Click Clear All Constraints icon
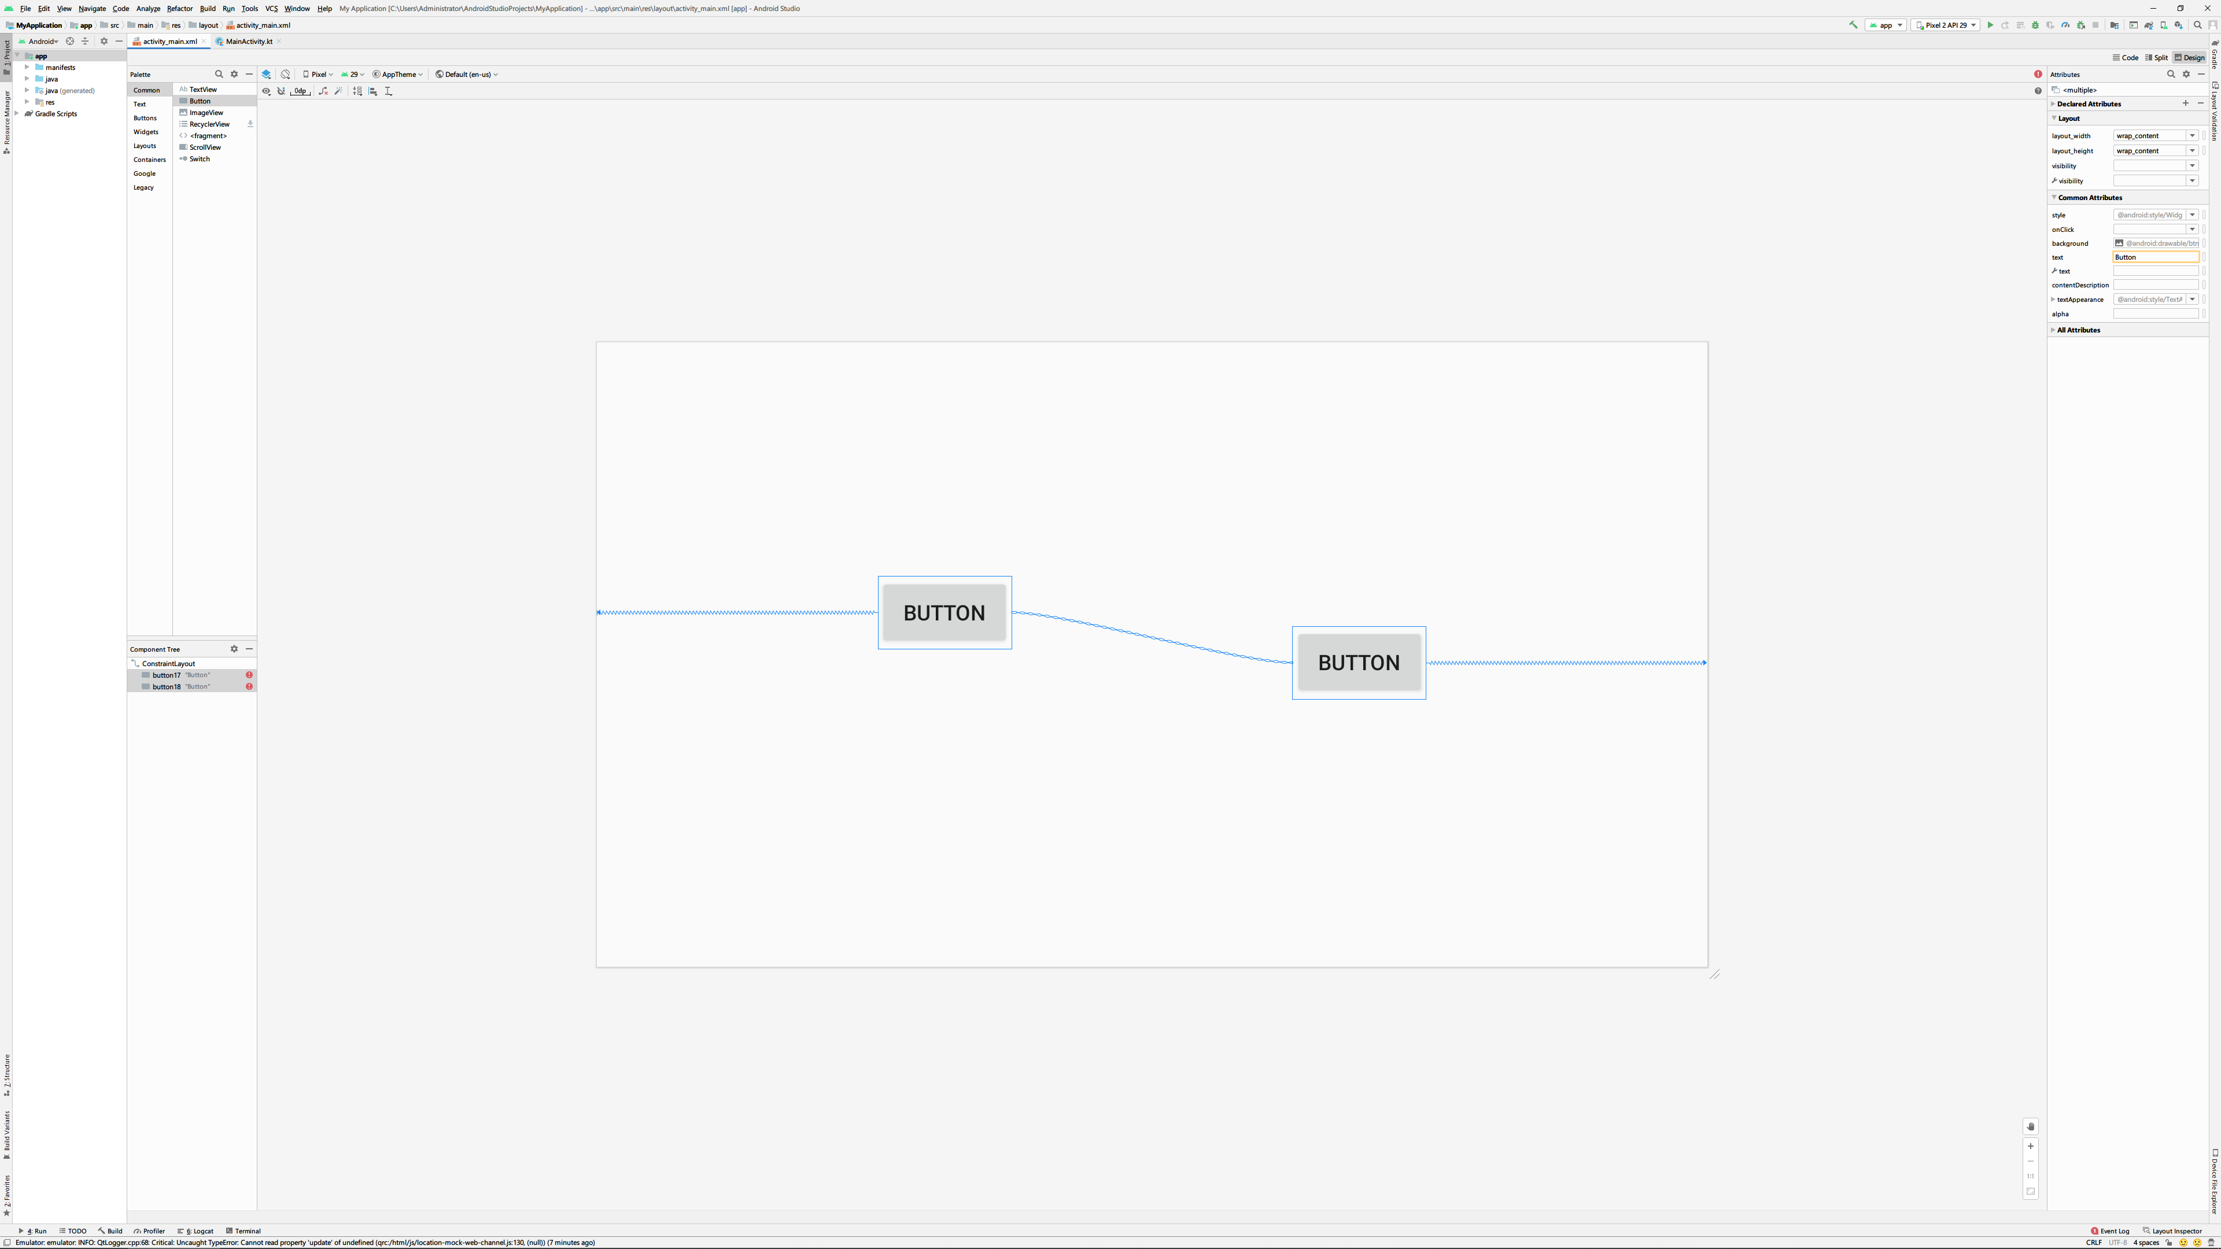Viewport: 2221px width, 1249px height. point(323,91)
